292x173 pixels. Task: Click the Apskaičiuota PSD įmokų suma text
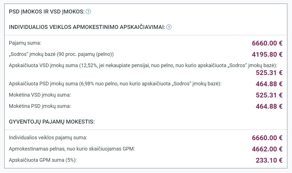[x=115, y=84]
